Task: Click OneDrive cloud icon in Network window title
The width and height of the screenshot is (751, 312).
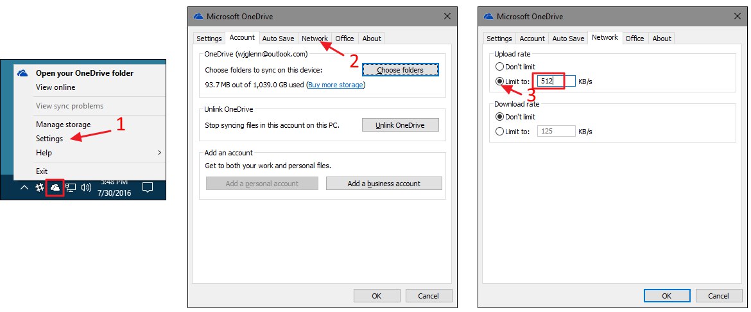Action: [488, 16]
